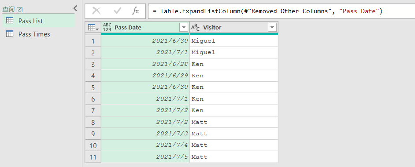Click the Pass Times table icon
The width and height of the screenshot is (415, 167).
click(x=10, y=34)
